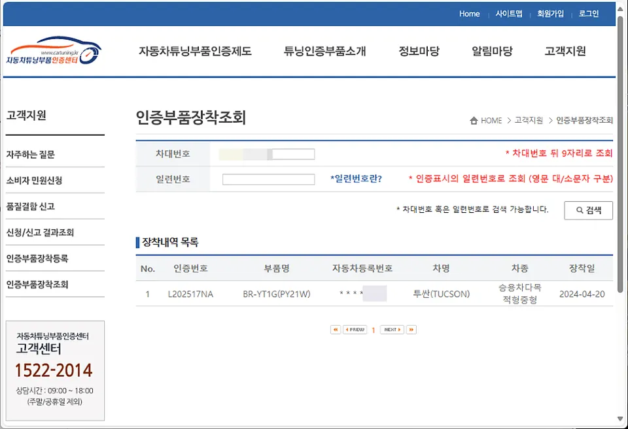Open the 사이트맵 link
The height and width of the screenshot is (429, 628).
point(509,14)
